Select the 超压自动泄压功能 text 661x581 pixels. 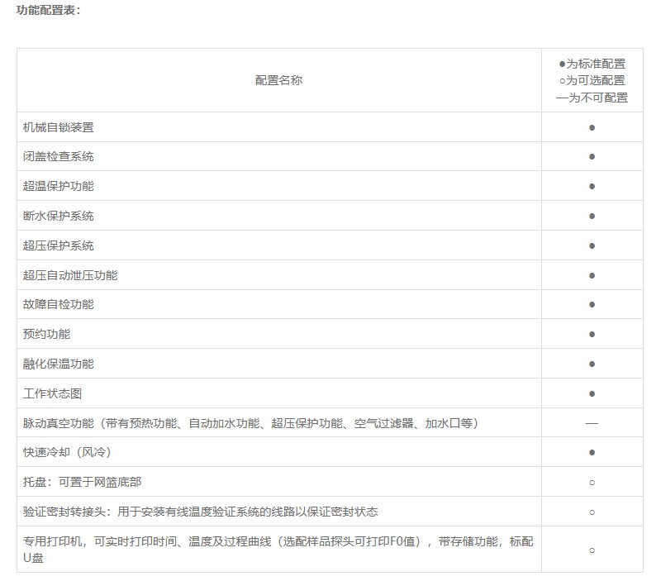tap(70, 275)
